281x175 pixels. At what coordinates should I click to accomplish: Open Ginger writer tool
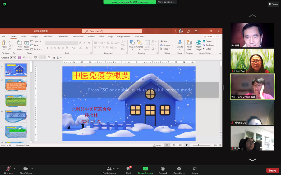[x=199, y=45]
